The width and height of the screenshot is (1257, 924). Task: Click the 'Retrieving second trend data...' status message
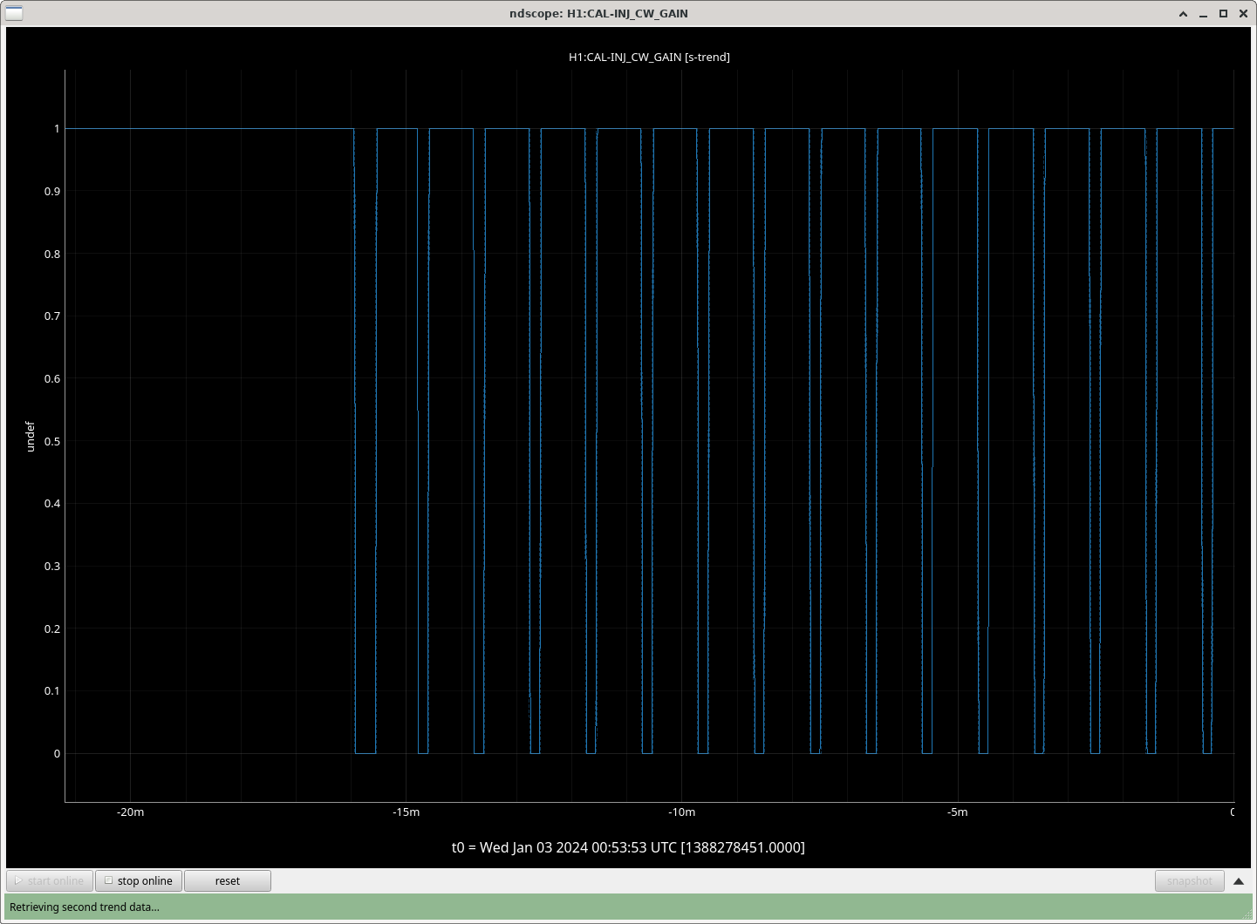pos(85,907)
